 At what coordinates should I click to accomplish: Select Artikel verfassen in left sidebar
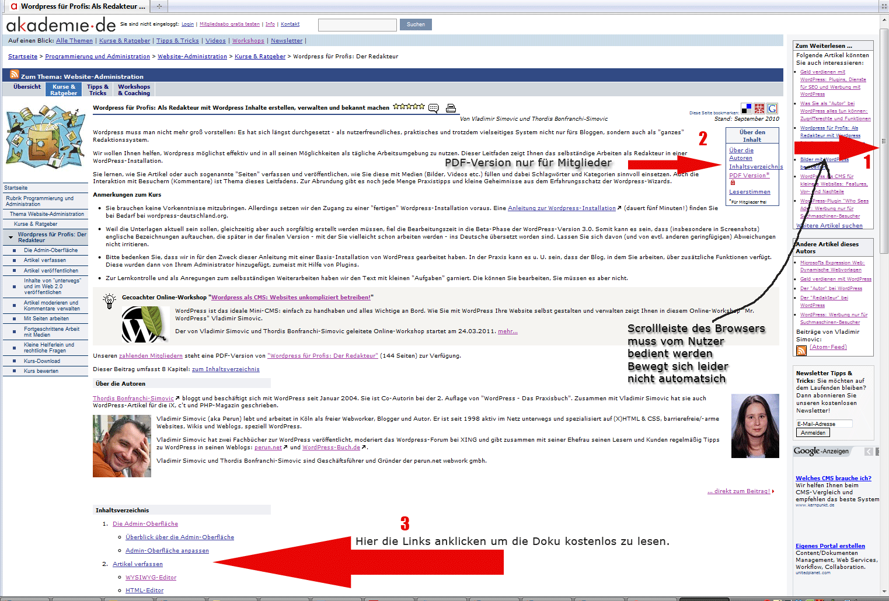click(x=45, y=260)
